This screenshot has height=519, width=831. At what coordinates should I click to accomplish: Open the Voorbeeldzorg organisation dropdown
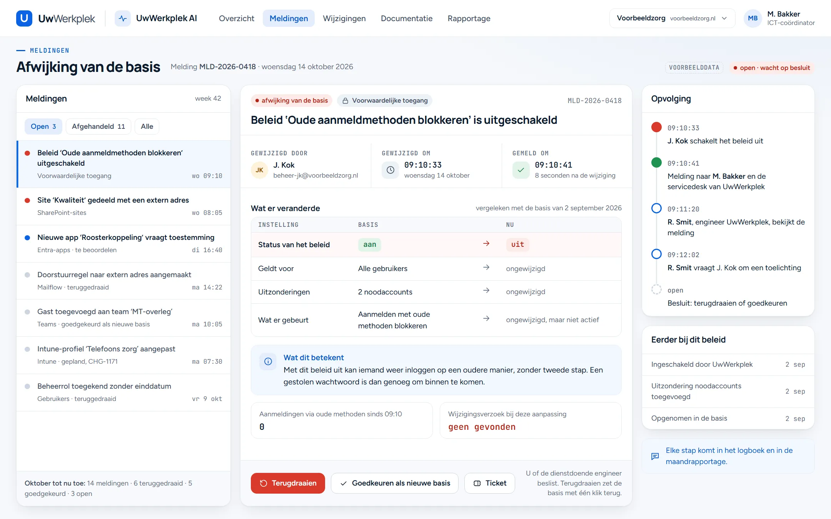tap(672, 18)
